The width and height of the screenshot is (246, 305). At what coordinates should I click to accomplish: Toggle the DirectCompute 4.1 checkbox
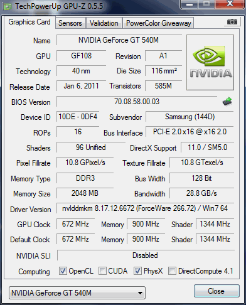click(172, 271)
